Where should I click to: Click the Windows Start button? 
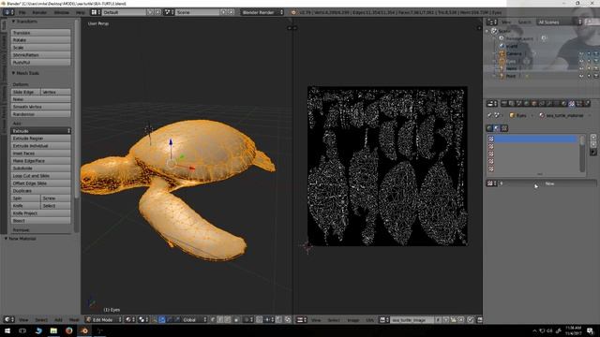pyautogui.click(x=7, y=330)
